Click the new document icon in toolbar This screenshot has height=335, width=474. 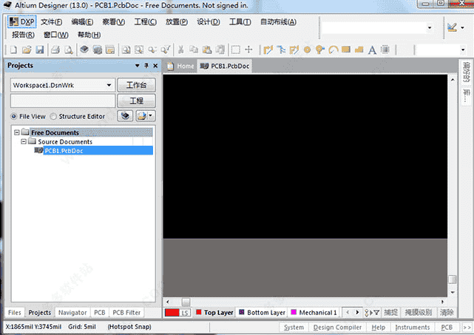(13, 50)
